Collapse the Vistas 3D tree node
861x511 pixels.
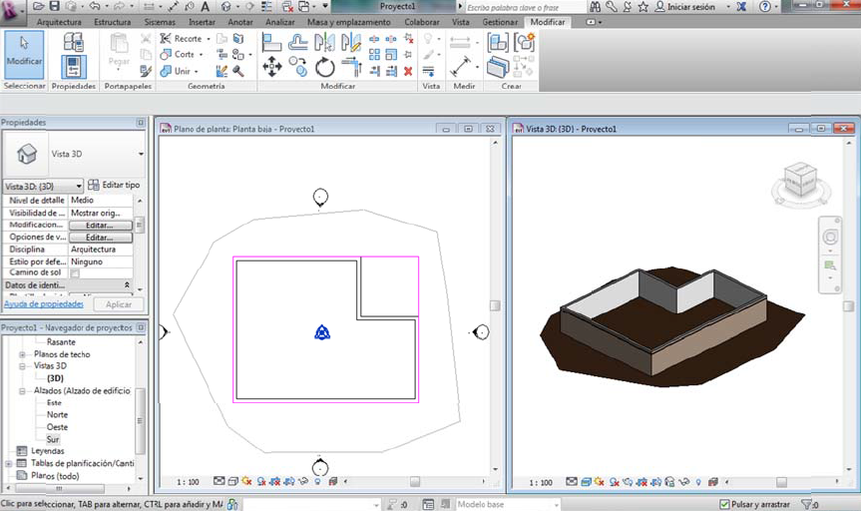(x=23, y=366)
